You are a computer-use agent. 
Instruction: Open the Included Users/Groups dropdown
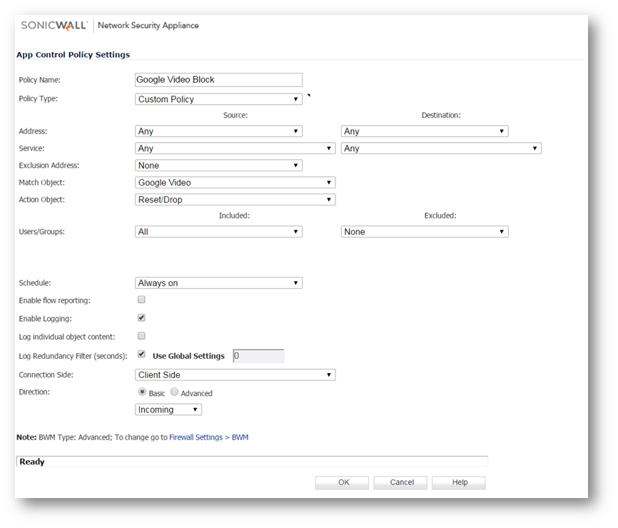(x=218, y=232)
